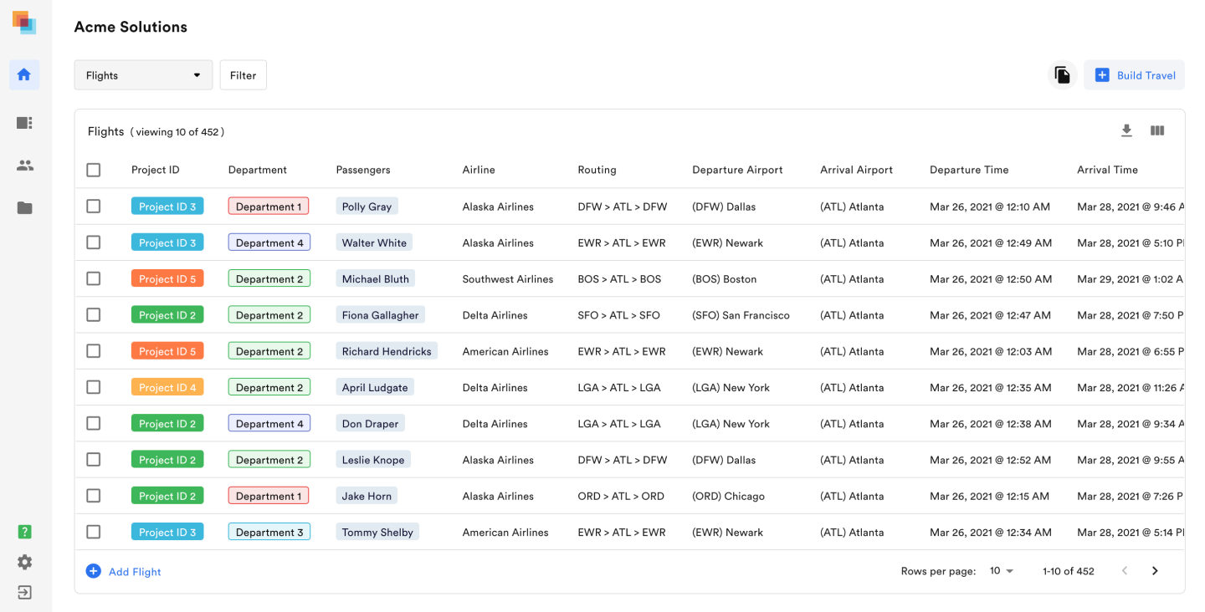Screen dimensions: 1205x612
Task: Go to the previous page arrow
Action: (x=1125, y=571)
